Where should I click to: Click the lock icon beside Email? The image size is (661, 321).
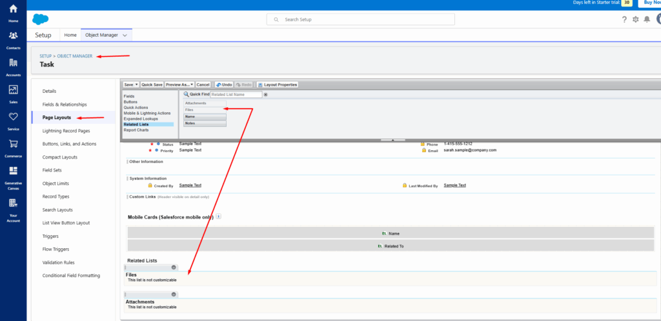pos(424,150)
